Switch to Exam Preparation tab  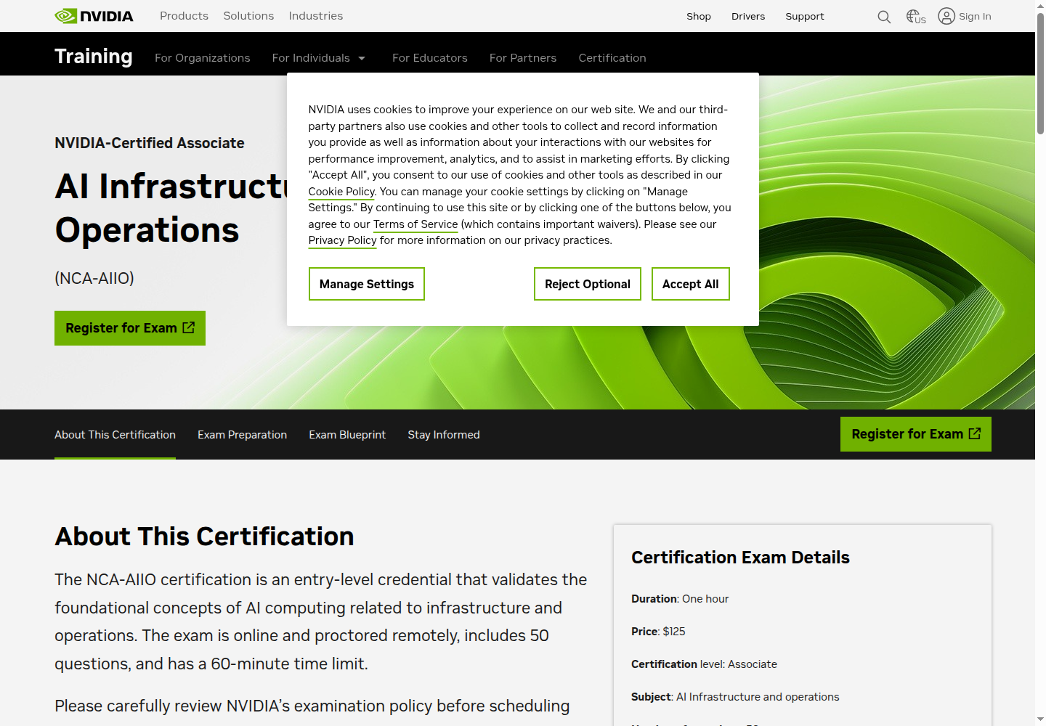pos(242,435)
